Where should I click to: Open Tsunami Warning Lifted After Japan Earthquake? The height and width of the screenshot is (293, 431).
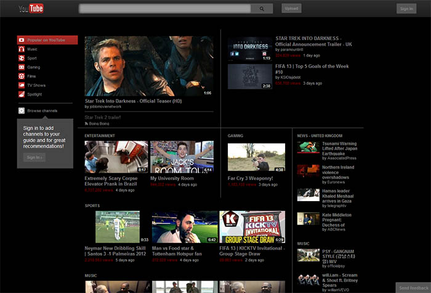click(340, 149)
